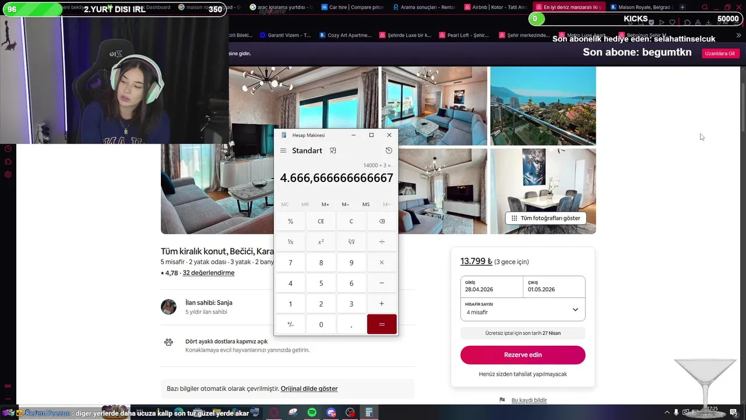The width and height of the screenshot is (746, 420).
Task: Expand the Misafir Sayısı guest dropdown
Action: pos(523,309)
